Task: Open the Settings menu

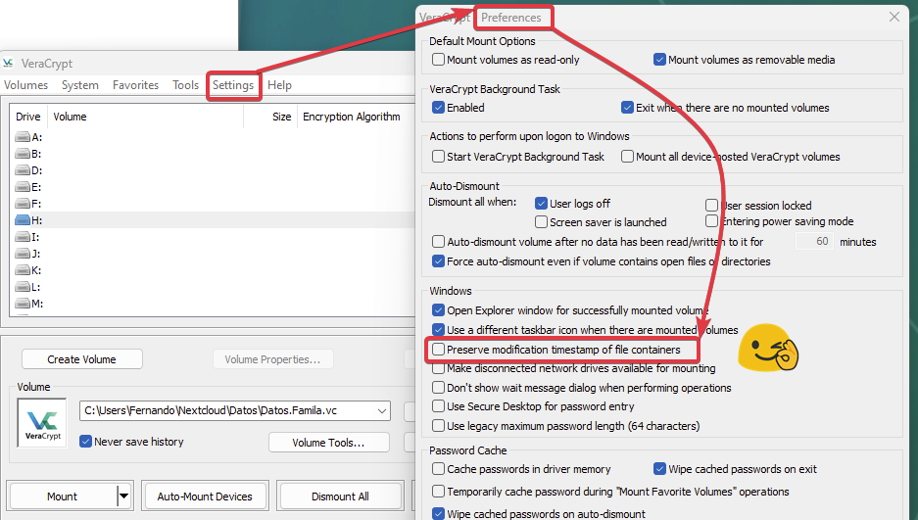Action: (233, 85)
